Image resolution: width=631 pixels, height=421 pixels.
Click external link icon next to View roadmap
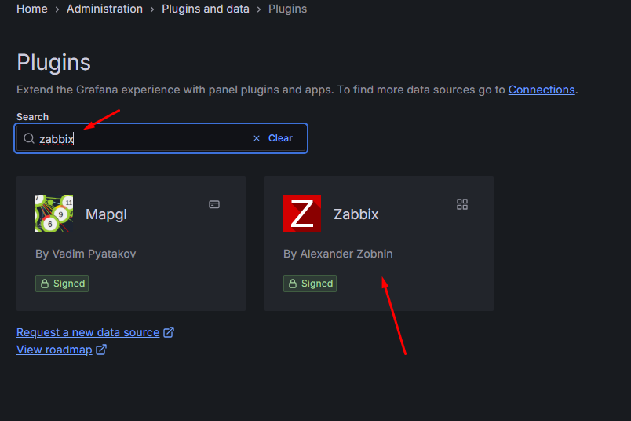point(101,350)
